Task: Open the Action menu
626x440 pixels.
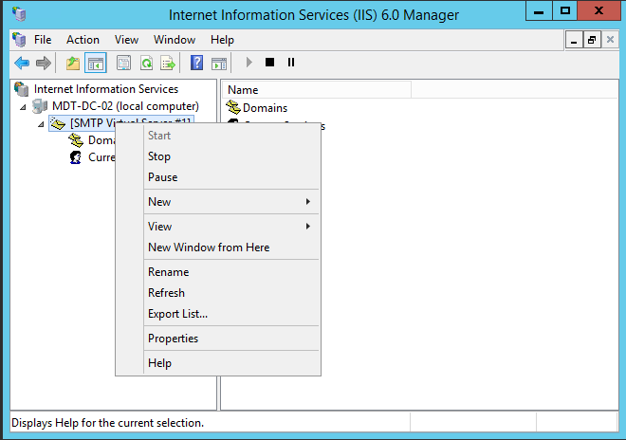Action: [x=83, y=40]
